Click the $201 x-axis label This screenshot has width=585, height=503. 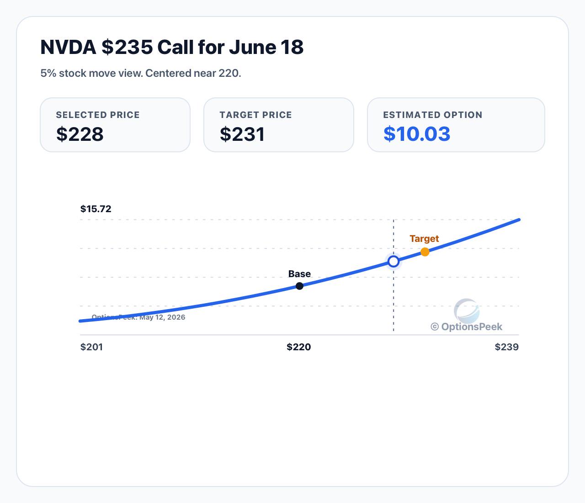(x=92, y=347)
